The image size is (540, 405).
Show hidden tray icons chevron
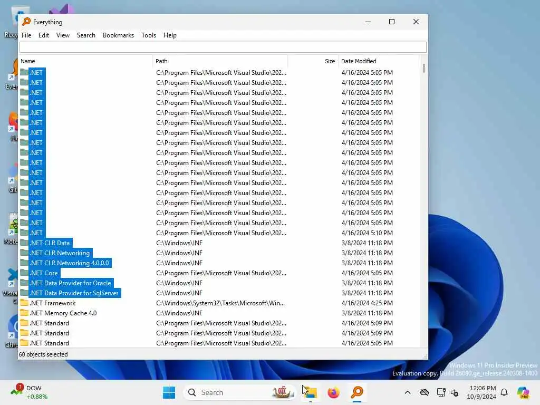click(408, 392)
